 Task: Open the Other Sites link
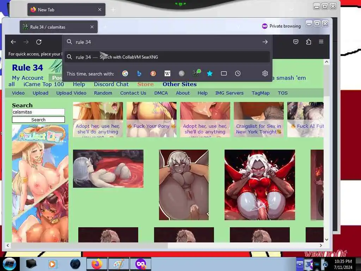(179, 84)
